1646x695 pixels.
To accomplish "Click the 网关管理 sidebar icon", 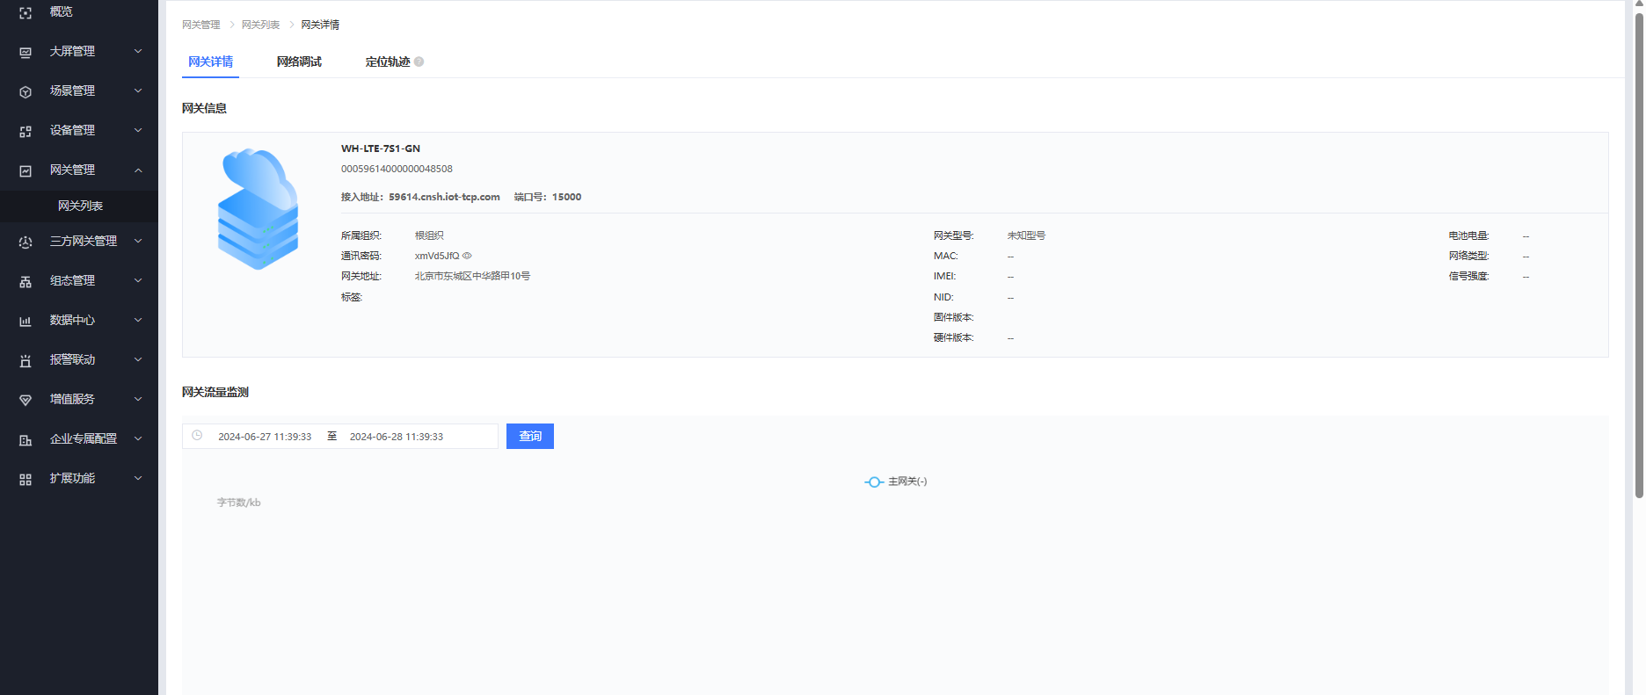I will pos(25,171).
